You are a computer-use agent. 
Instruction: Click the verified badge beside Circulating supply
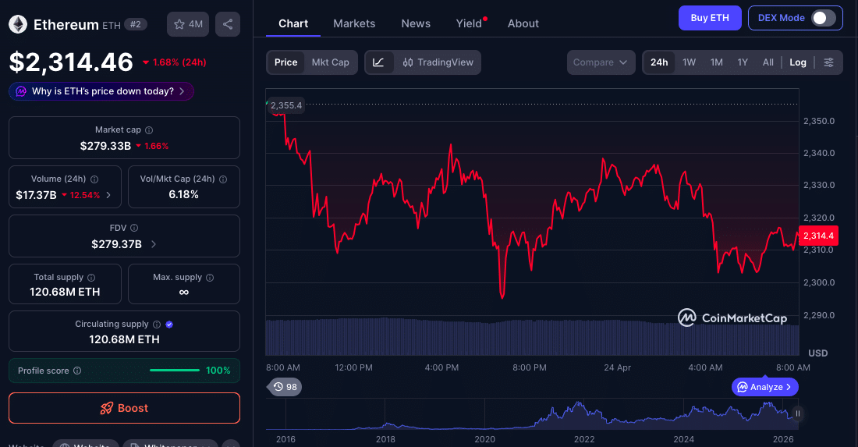pos(169,325)
